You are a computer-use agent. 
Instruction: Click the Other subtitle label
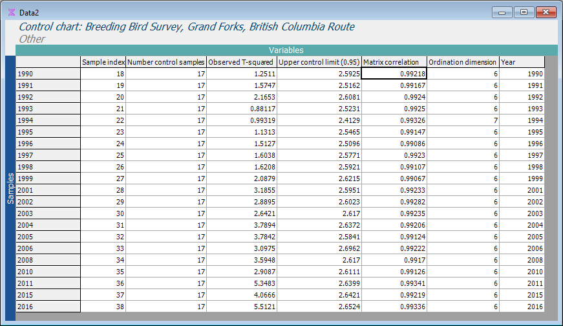[x=32, y=39]
